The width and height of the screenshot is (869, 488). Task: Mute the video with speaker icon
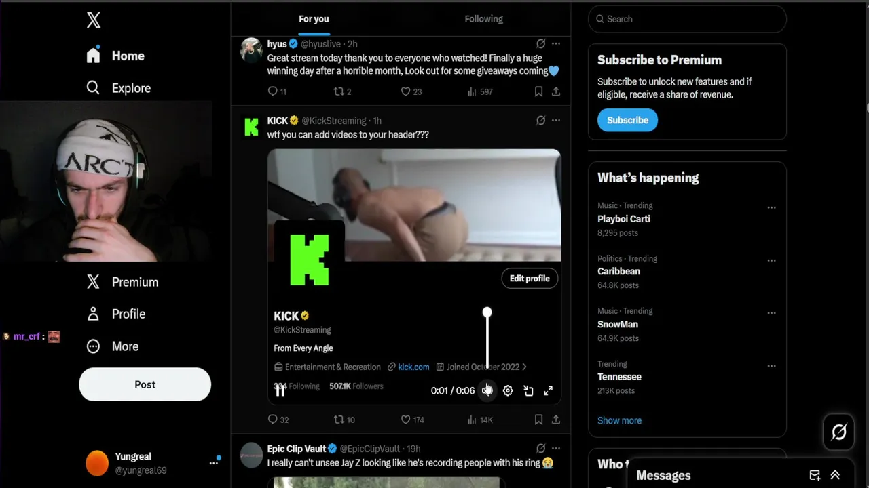tap(487, 390)
